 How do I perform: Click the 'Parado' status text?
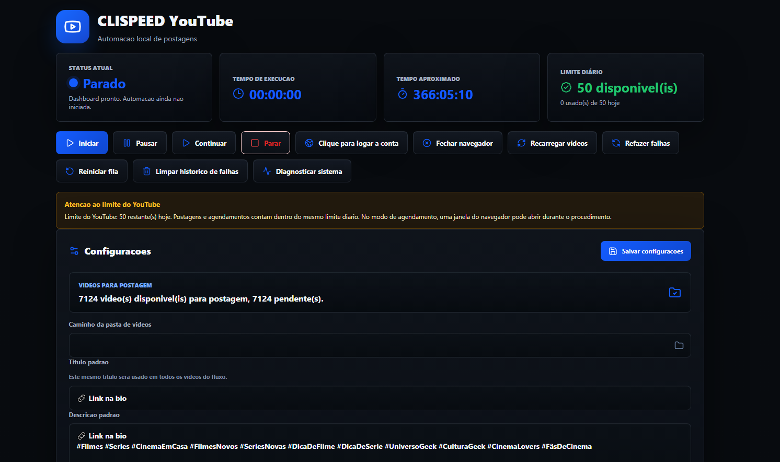pos(104,84)
